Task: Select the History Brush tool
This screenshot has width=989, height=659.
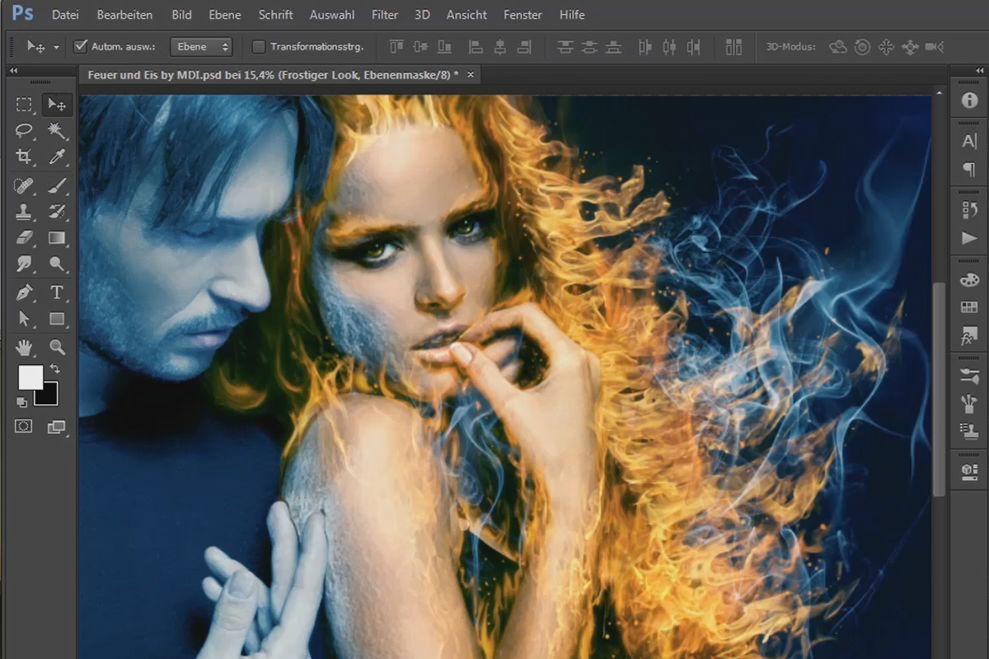Action: (x=57, y=212)
